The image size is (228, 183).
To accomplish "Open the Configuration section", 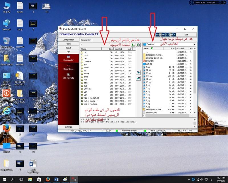I will click(x=68, y=40).
